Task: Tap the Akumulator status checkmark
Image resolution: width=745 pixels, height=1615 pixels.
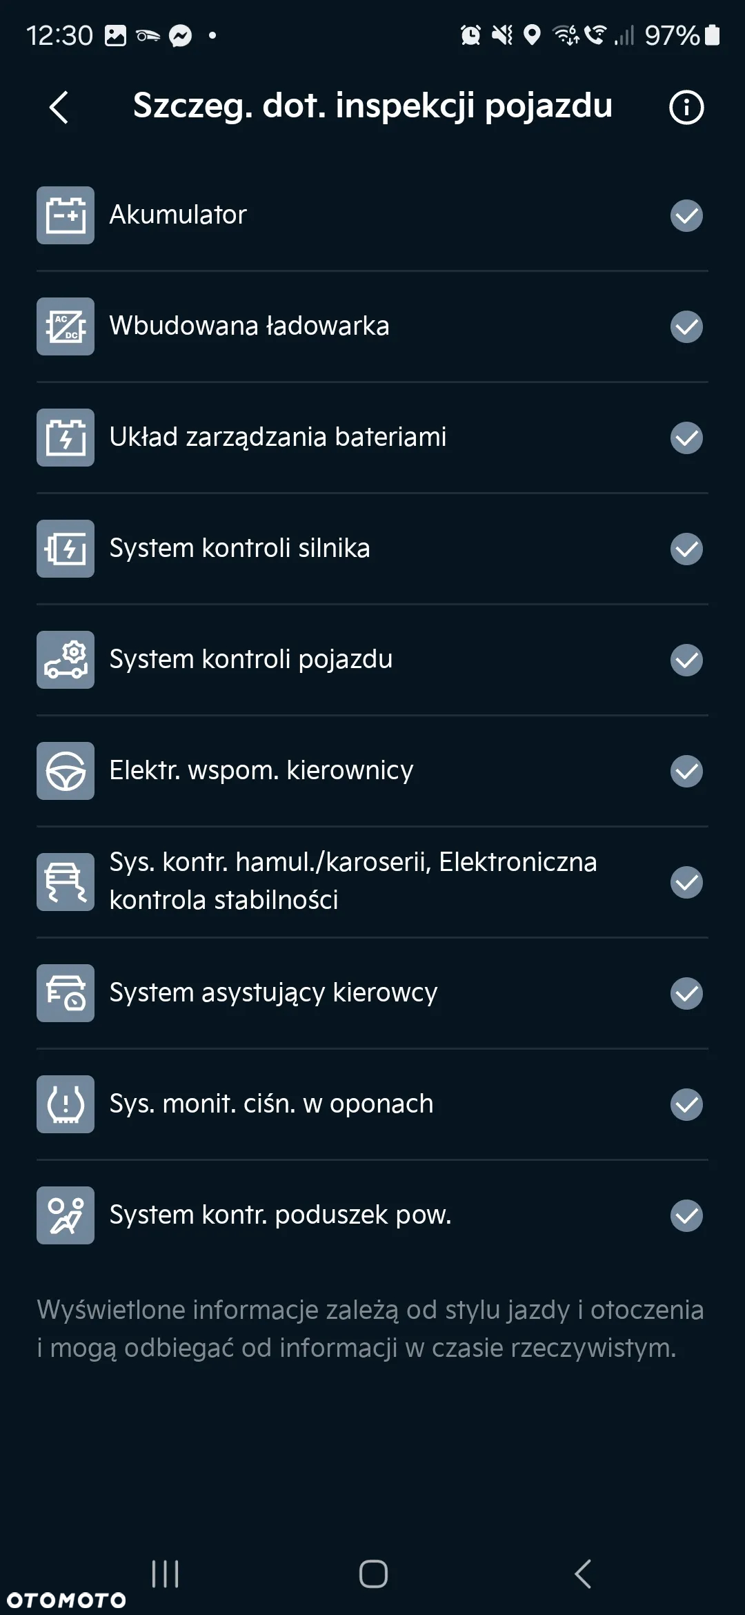Action: pos(686,215)
